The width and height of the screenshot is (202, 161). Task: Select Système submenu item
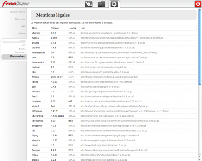click(x=22, y=49)
